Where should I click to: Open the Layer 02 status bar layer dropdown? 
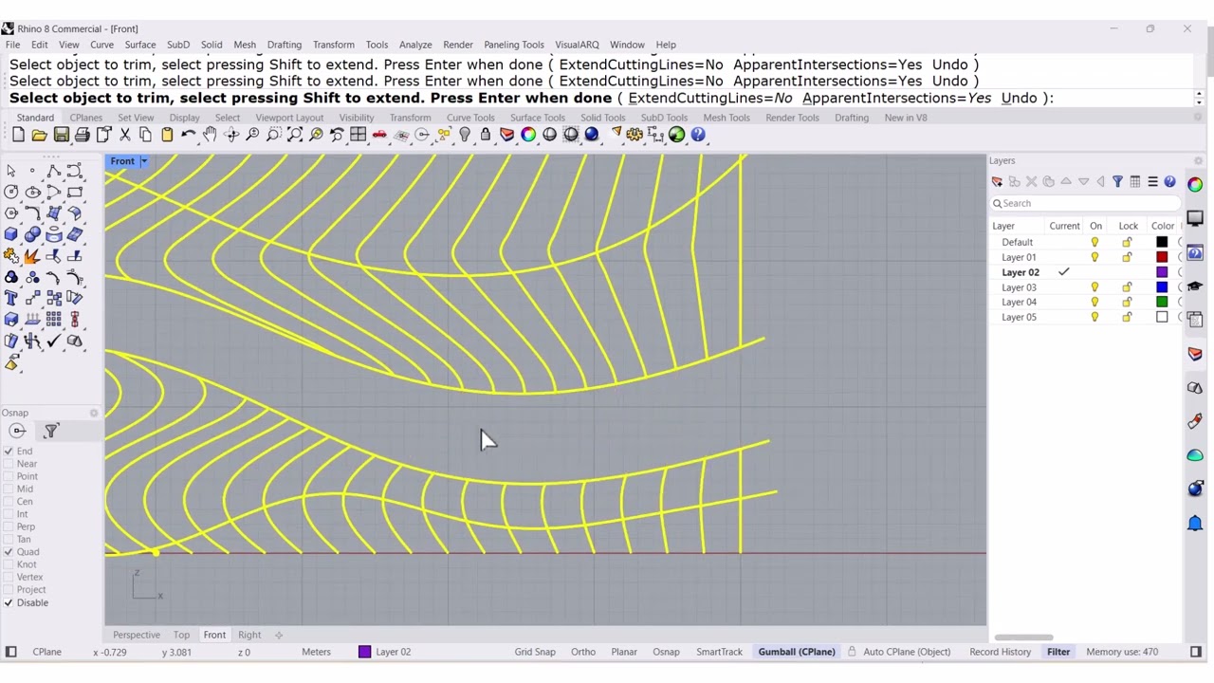click(x=384, y=652)
